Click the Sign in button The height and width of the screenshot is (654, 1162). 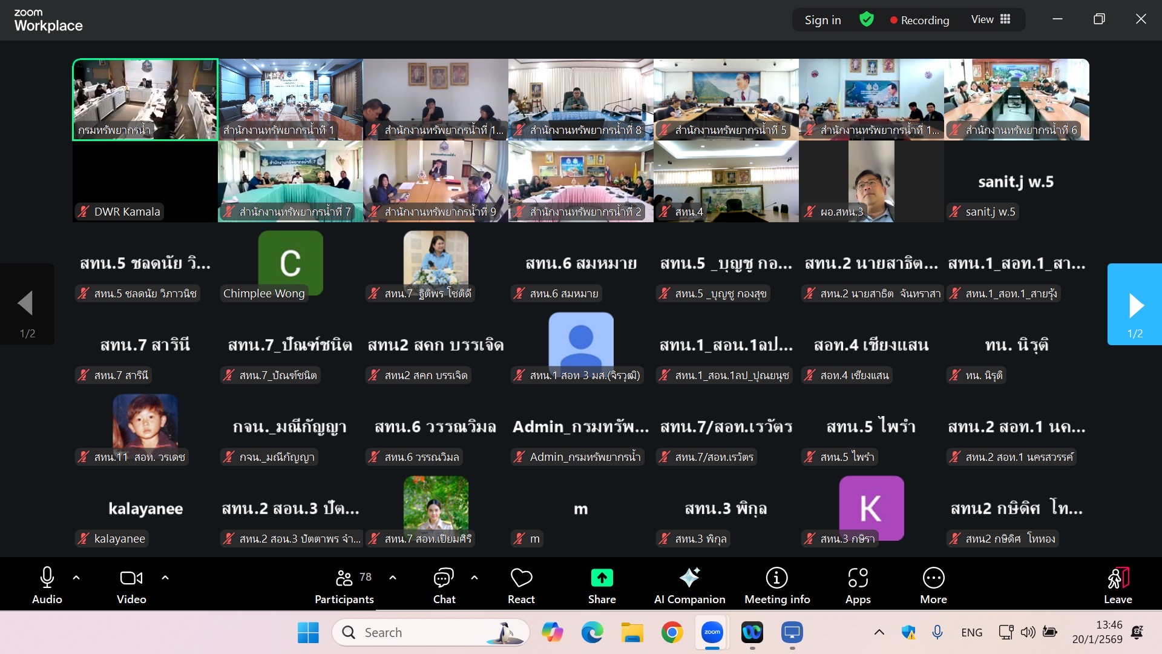pos(822,20)
